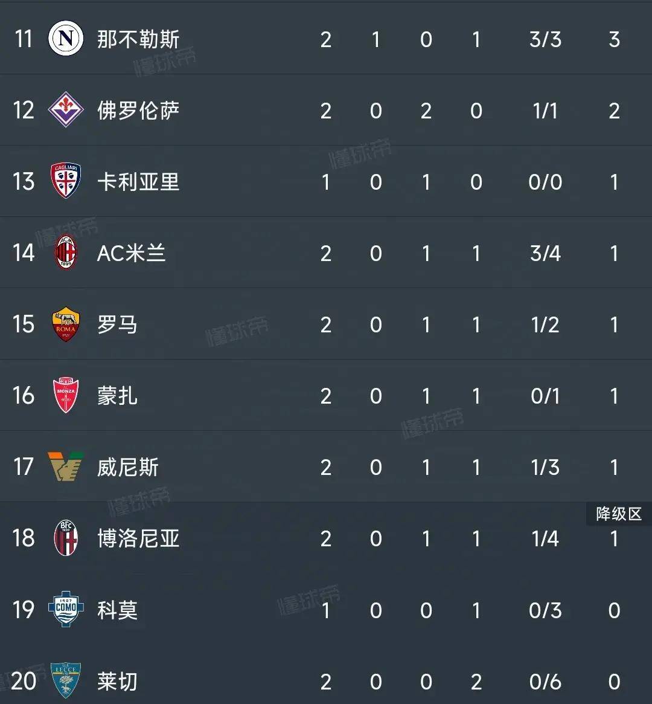The image size is (652, 704).
Task: Open team page for 佛罗伦萨
Action: pos(138,111)
